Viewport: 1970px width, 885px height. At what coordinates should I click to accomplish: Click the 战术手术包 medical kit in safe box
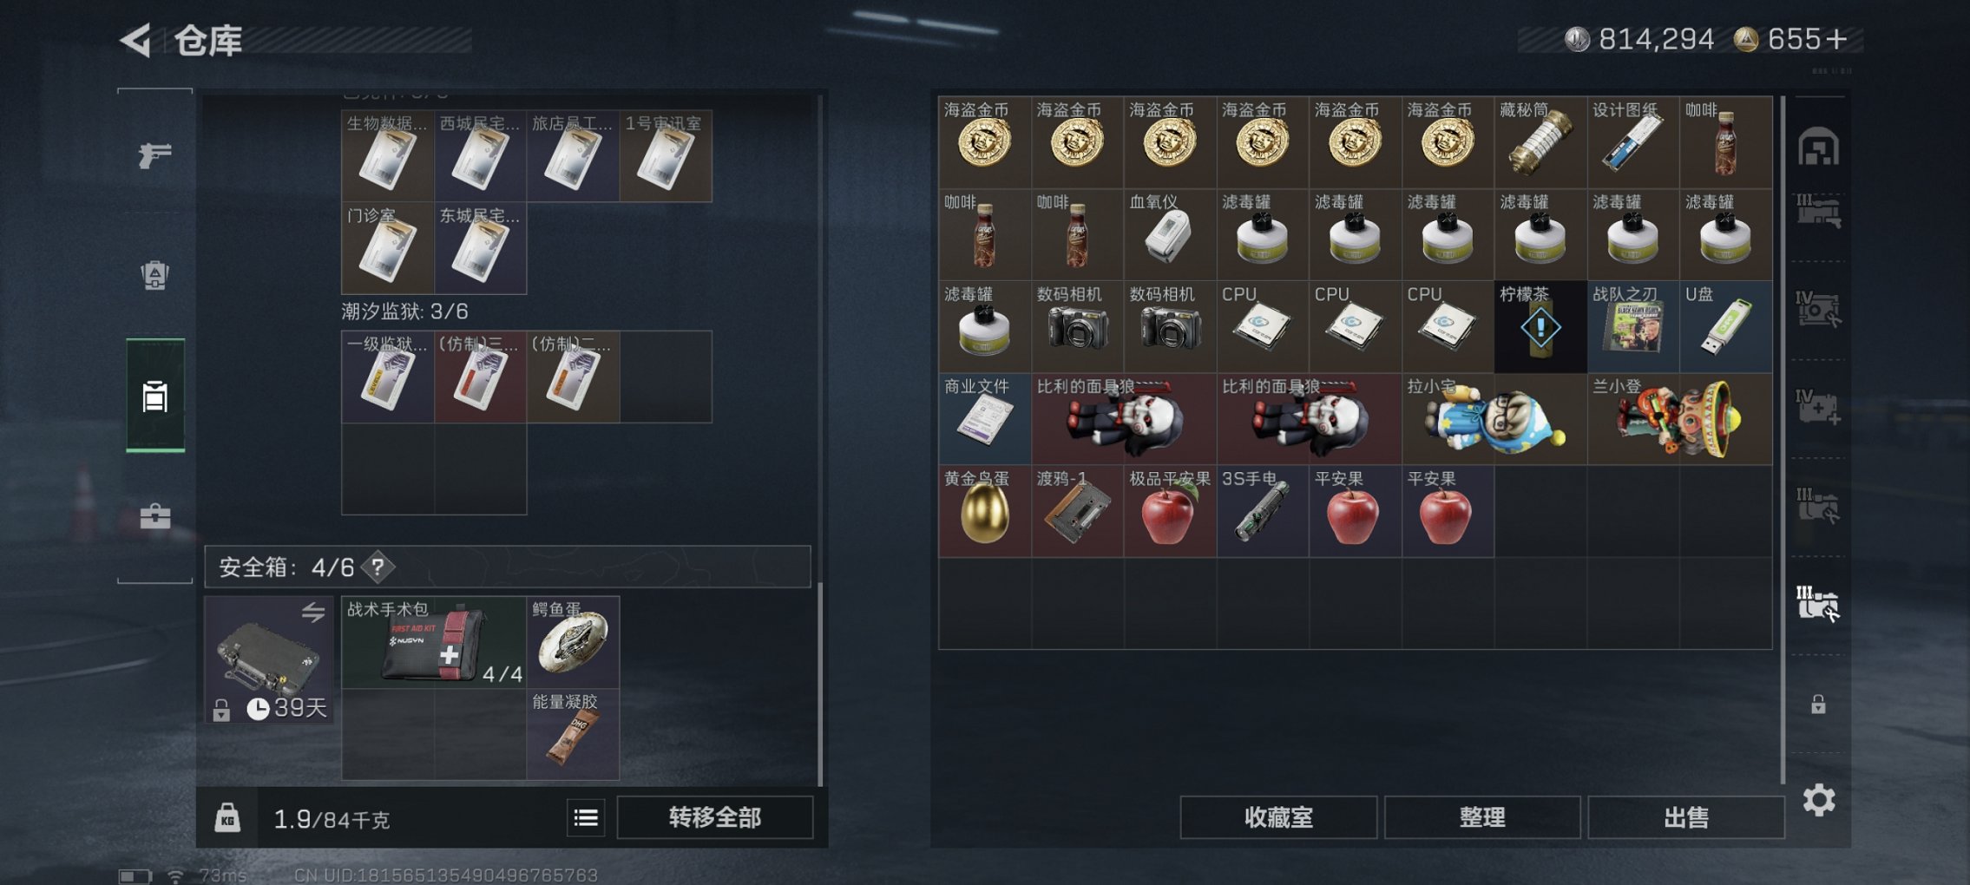click(434, 642)
